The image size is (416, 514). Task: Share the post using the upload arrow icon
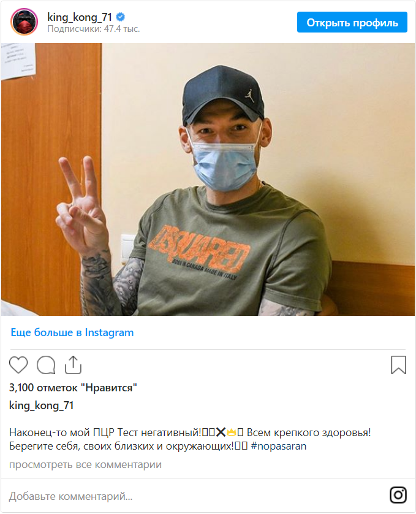tap(73, 365)
